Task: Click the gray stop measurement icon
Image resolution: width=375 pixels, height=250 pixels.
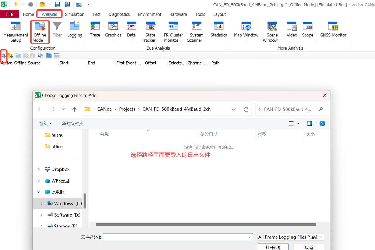Action: click(30, 4)
